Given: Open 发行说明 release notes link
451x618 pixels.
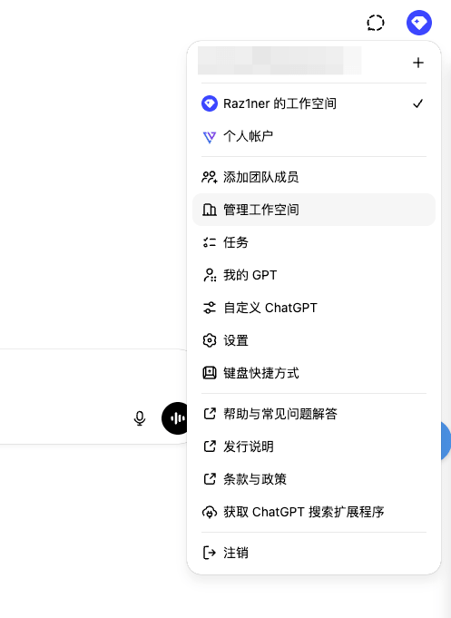Looking at the screenshot, I should point(314,446).
